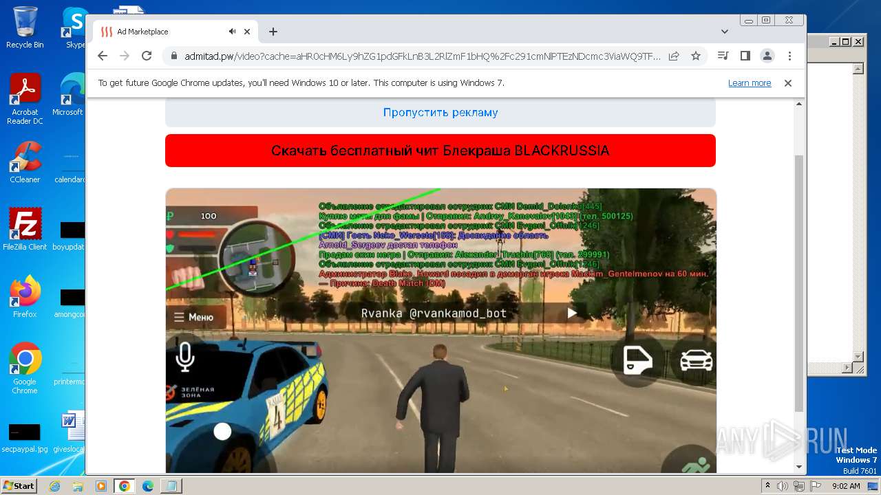
Task: Open a new tab
Action: 273,32
